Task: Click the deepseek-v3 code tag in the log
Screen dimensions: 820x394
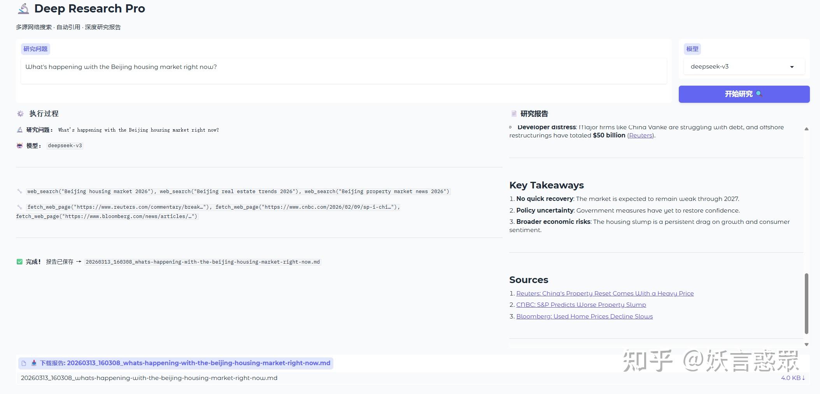Action: (65, 146)
